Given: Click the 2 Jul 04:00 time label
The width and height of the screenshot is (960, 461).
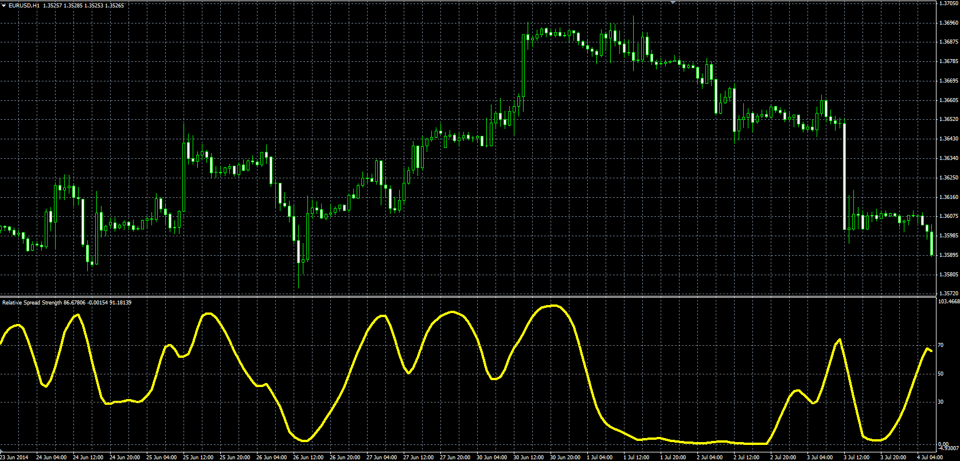Looking at the screenshot, I should point(711,458).
